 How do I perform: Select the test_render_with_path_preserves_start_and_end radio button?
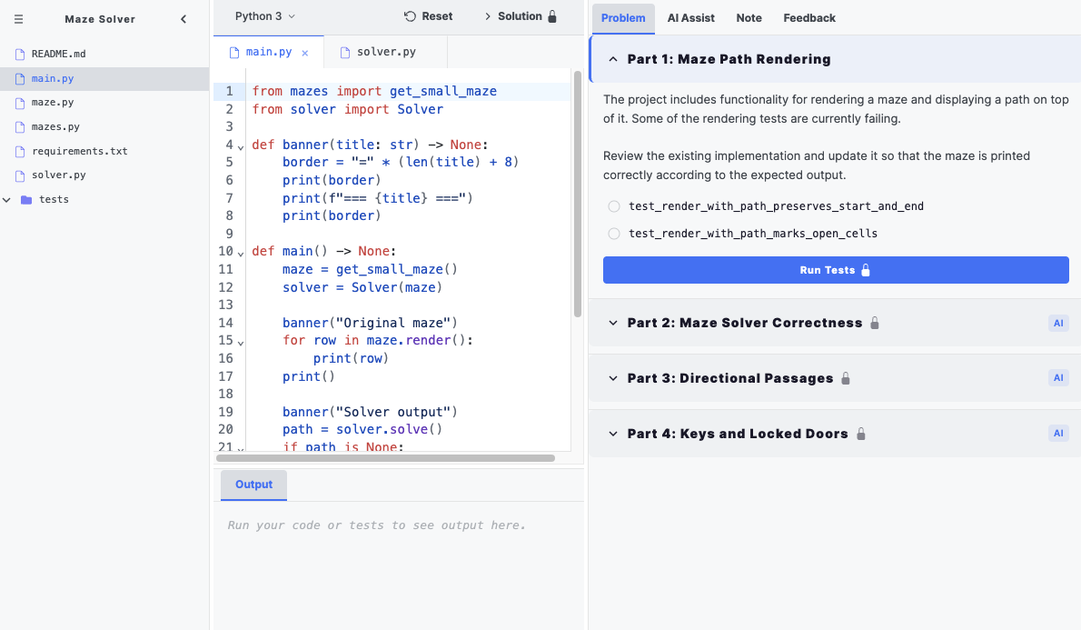pos(613,206)
